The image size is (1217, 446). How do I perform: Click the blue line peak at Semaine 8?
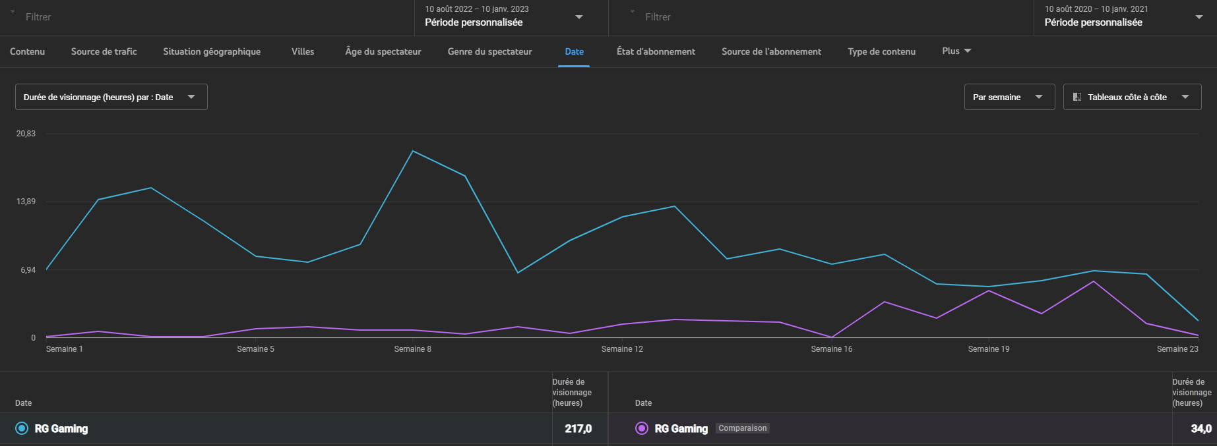coord(413,151)
